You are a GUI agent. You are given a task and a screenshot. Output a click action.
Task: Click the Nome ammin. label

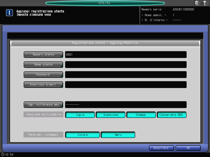[x=154, y=15]
